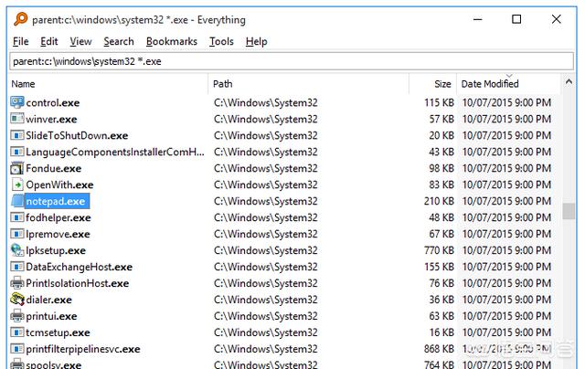Select the SlideToShutDown.exe file name
585x369 pixels.
pos(77,136)
